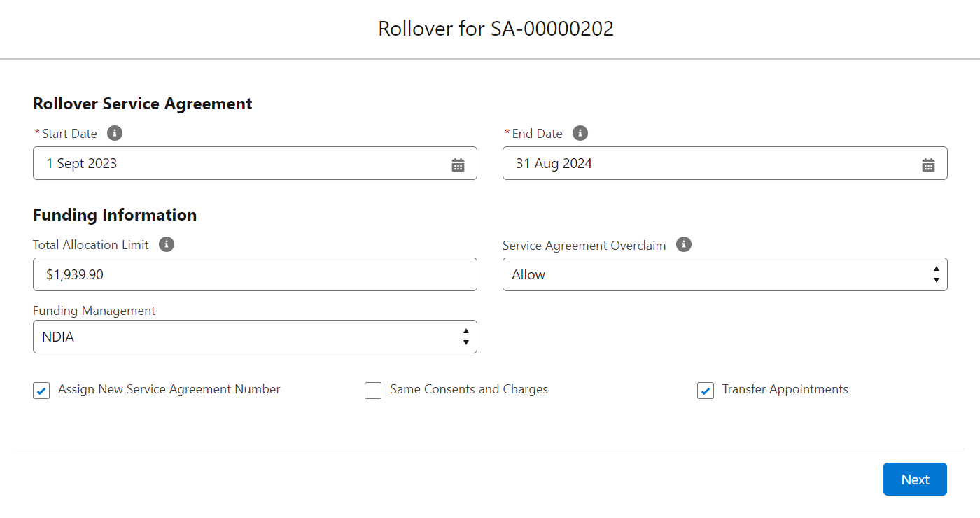Open the End Date calendar picker
The height and width of the screenshot is (518, 980).
pos(928,164)
